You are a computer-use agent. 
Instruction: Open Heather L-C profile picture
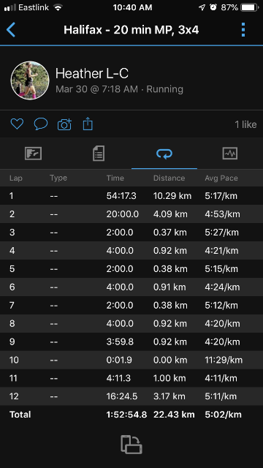[x=30, y=80]
